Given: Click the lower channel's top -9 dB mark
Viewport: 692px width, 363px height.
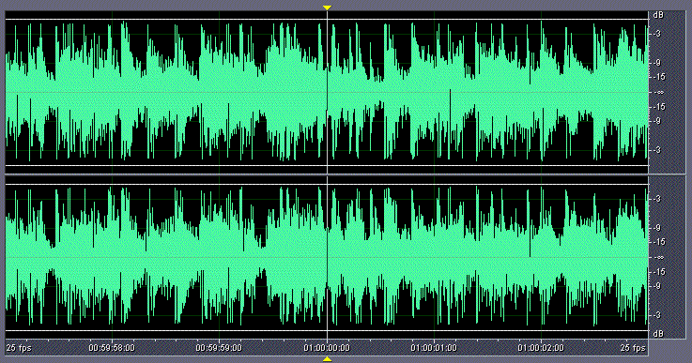Looking at the screenshot, I should 657,228.
